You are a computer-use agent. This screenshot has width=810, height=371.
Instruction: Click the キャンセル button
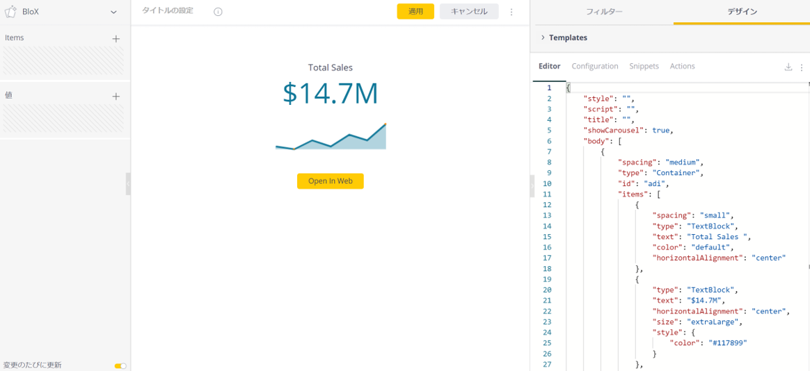[469, 12]
